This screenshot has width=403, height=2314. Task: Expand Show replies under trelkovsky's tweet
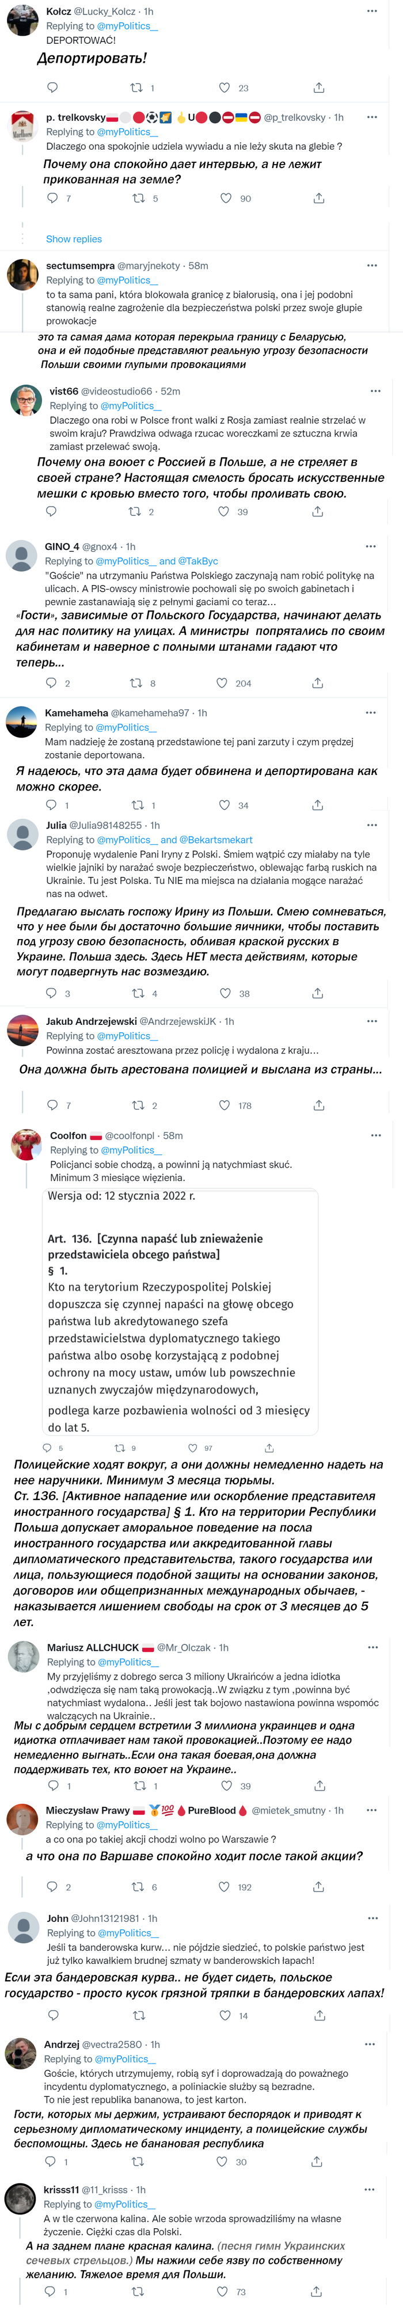74,239
